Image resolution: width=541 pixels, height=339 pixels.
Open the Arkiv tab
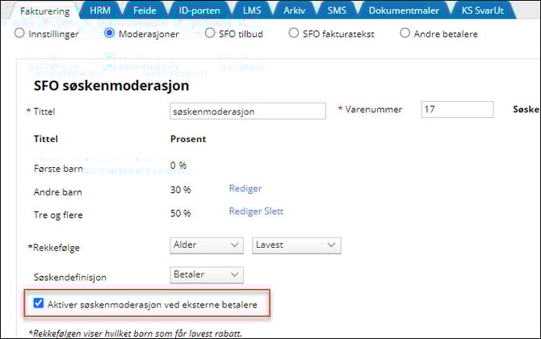click(295, 10)
